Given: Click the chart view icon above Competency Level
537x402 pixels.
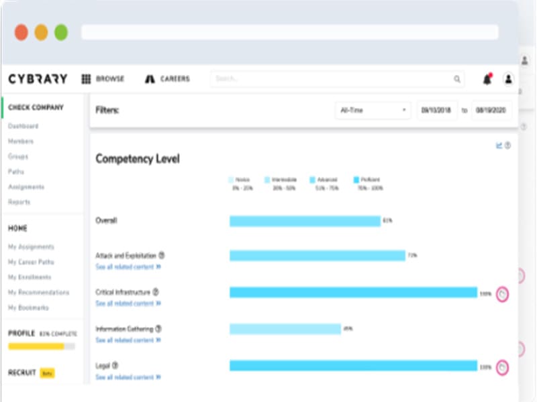Looking at the screenshot, I should click(x=499, y=145).
